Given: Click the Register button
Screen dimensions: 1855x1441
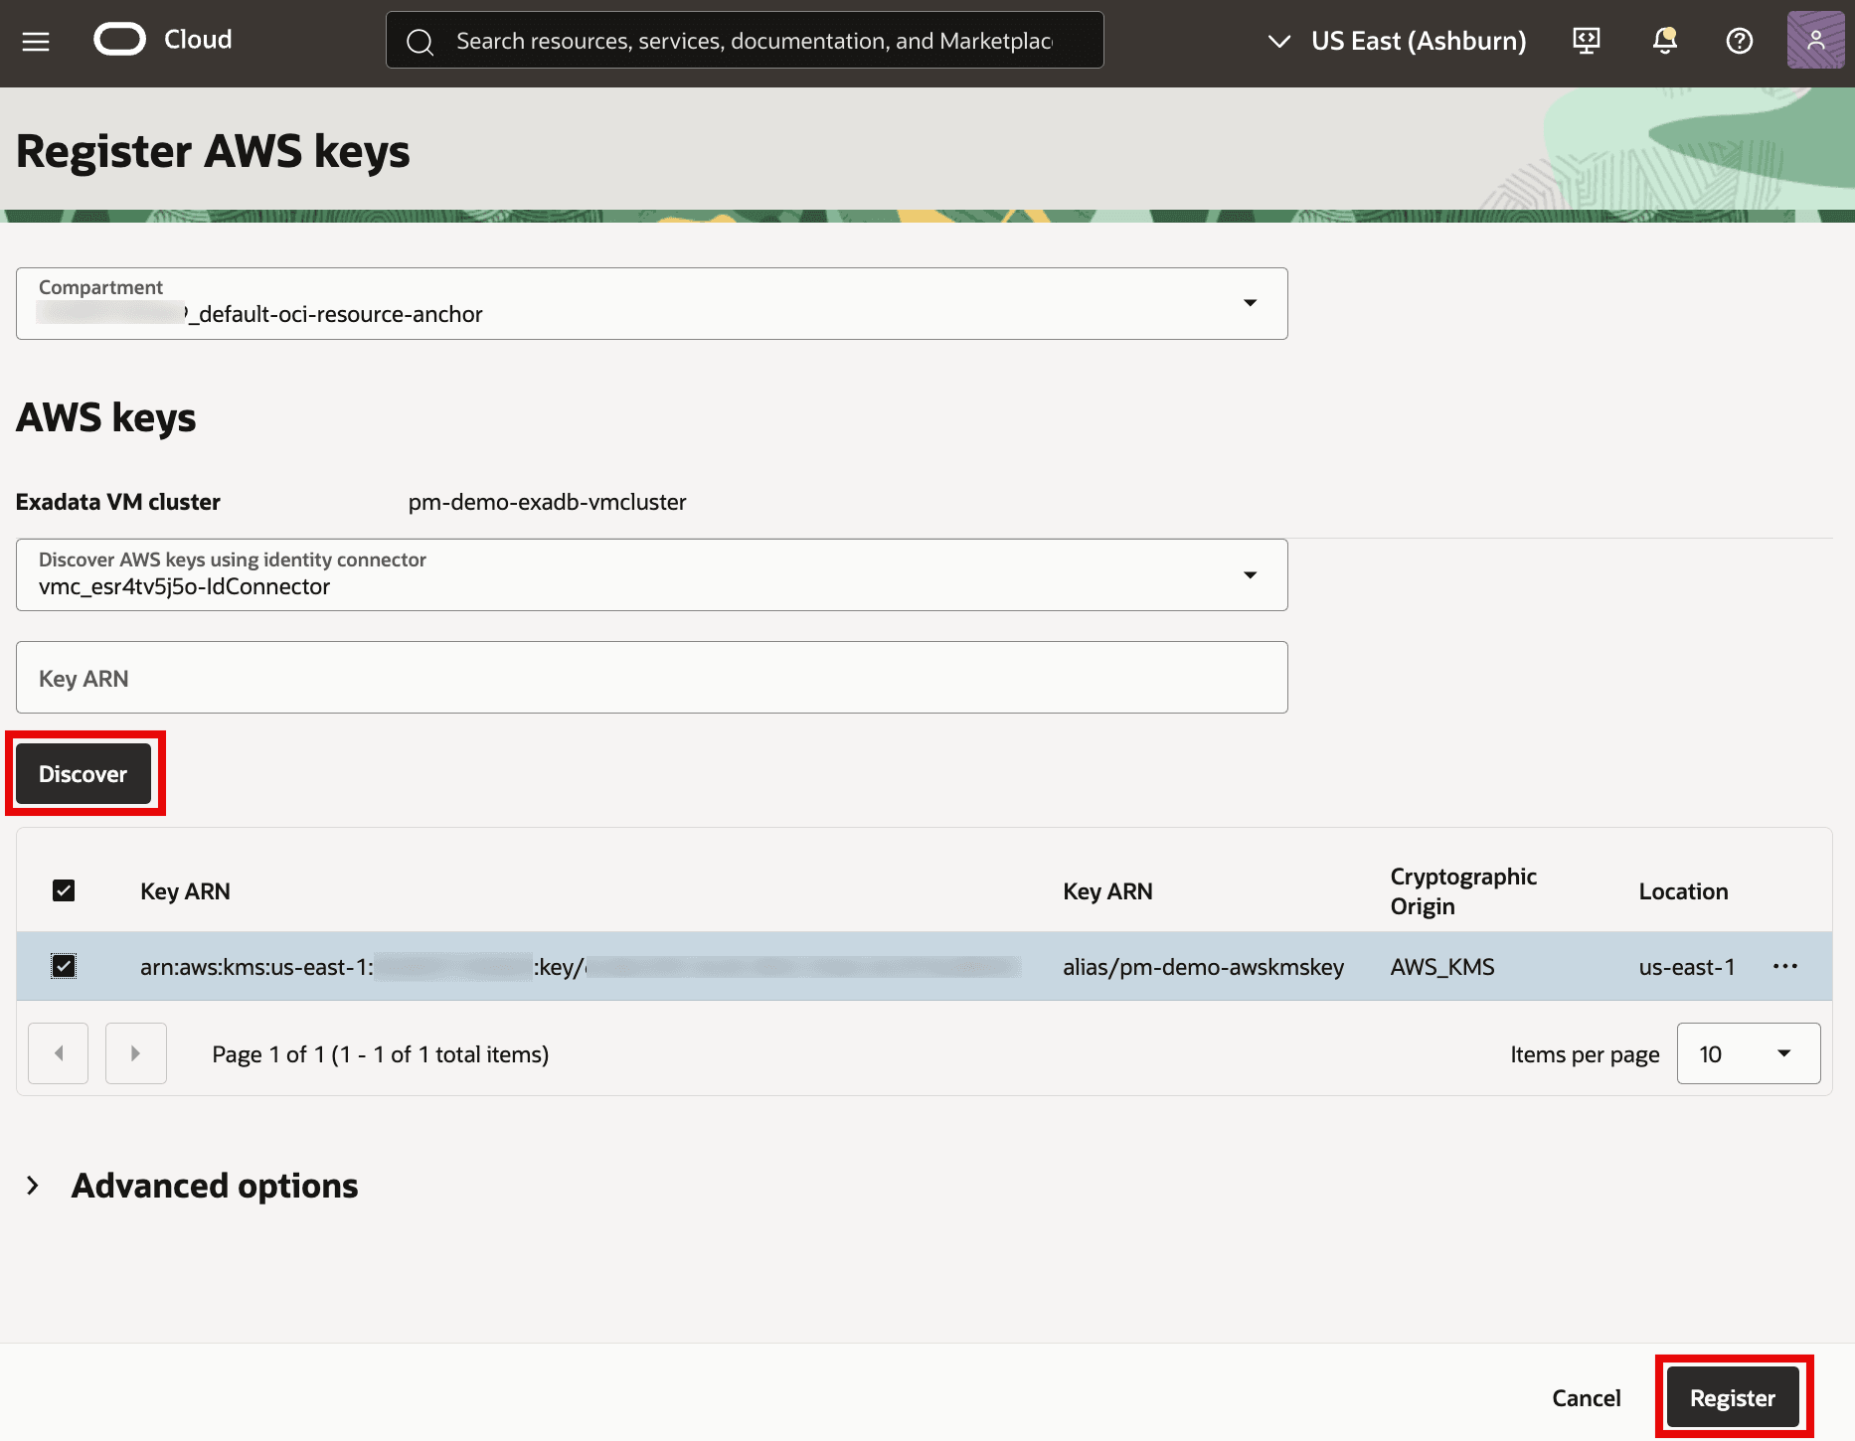Looking at the screenshot, I should pos(1733,1398).
